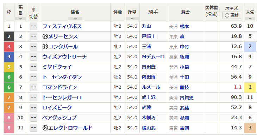The width and height of the screenshot is (257, 135).
Task: Click the yellow first-favorite popularity cell
Action: pos(250,87)
